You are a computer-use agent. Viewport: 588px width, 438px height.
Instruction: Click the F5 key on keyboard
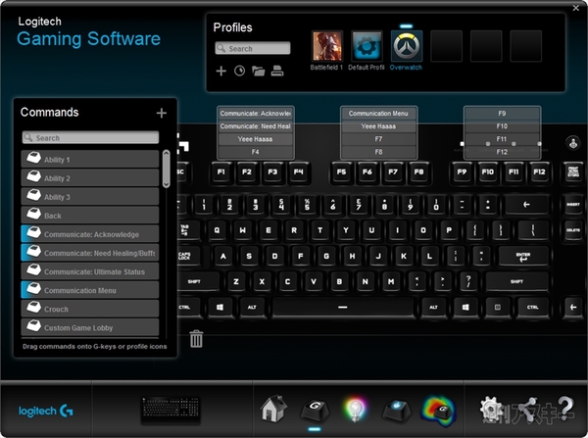(x=341, y=172)
